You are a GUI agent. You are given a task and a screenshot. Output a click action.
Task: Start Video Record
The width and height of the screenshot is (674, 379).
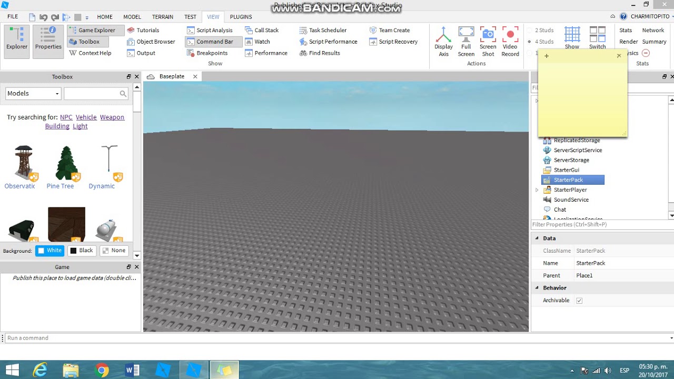(x=510, y=42)
